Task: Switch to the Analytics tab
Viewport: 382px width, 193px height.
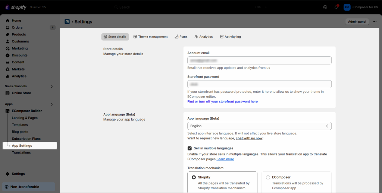Action: click(203, 37)
